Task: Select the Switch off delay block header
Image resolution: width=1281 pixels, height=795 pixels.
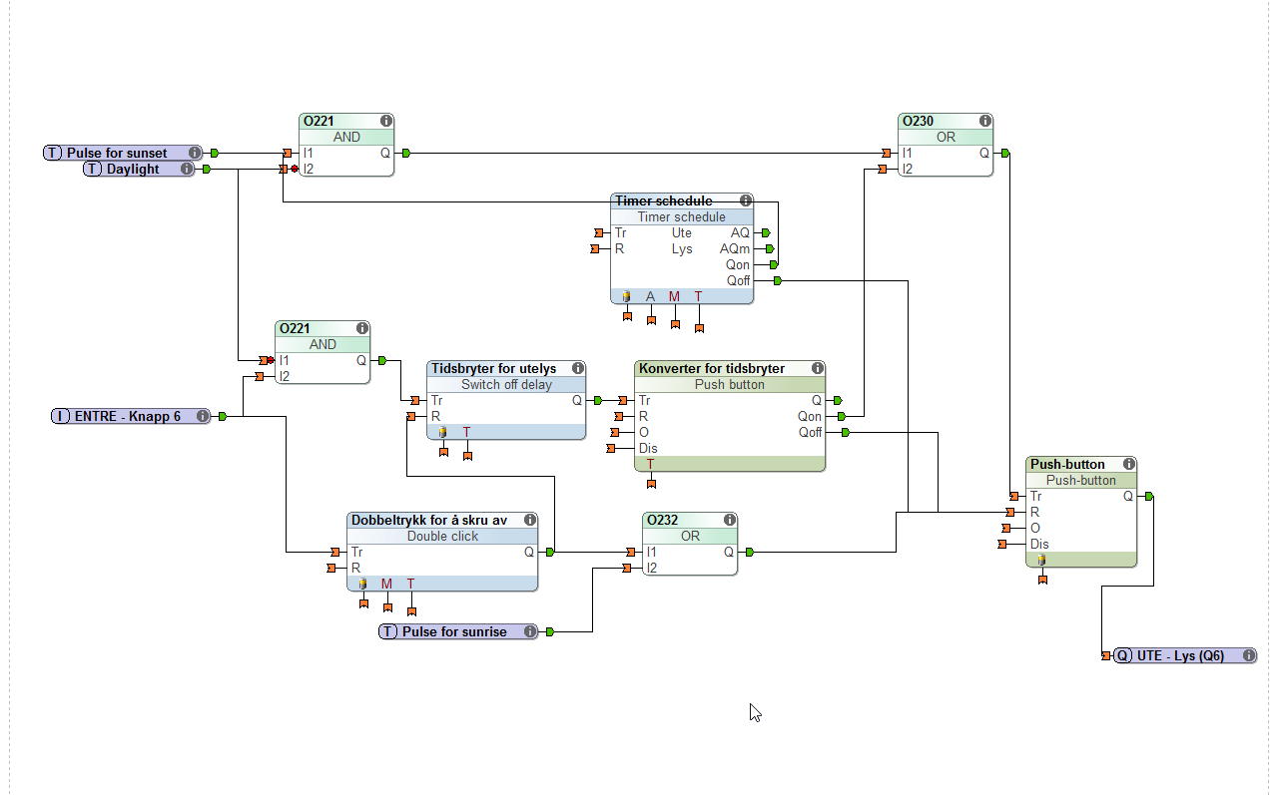Action: click(x=506, y=384)
